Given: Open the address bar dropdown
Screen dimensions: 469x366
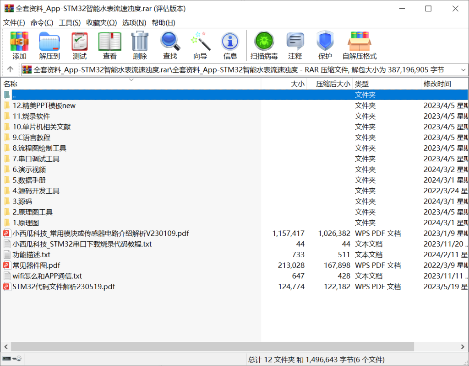Looking at the screenshot, I should [x=464, y=69].
